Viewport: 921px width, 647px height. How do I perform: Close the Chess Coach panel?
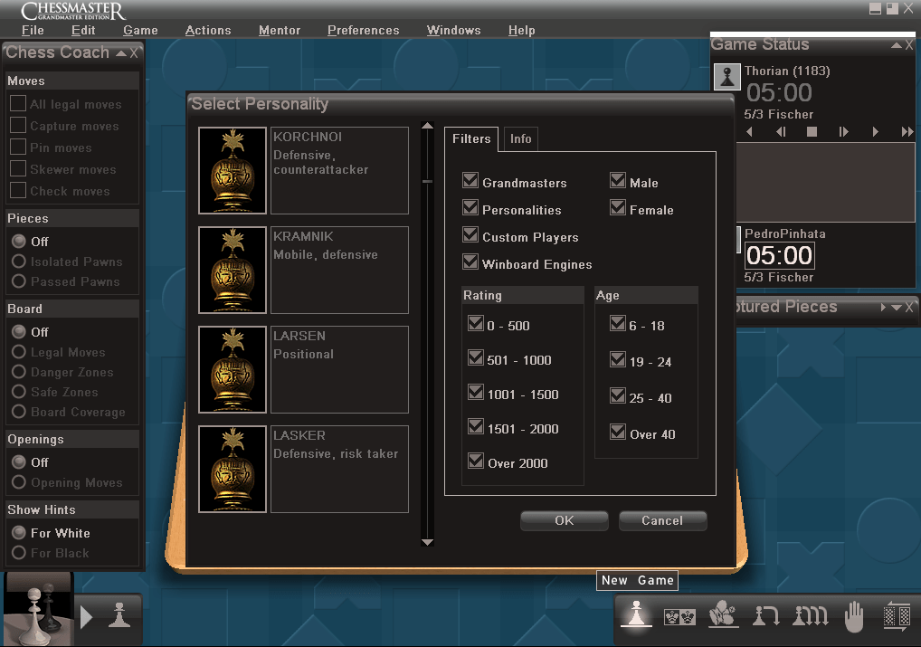click(x=134, y=53)
